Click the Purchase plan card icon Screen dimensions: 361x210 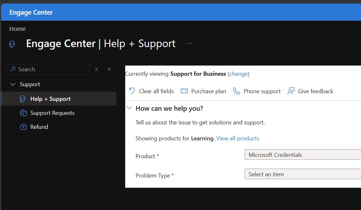click(184, 91)
